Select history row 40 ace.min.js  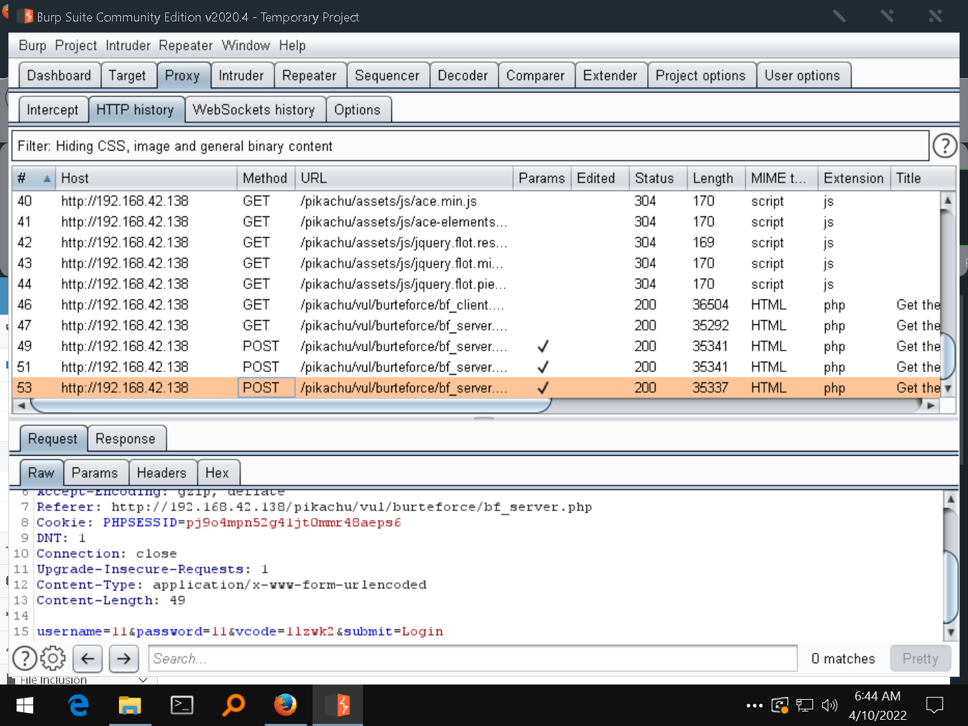tap(477, 201)
